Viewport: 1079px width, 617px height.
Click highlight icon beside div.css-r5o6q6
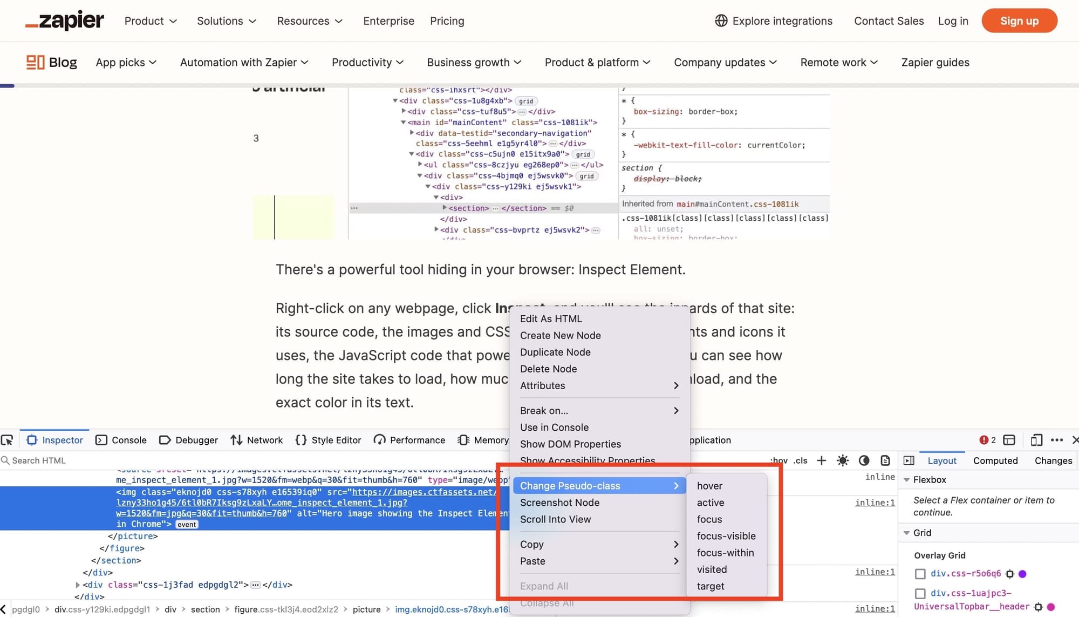(1009, 574)
